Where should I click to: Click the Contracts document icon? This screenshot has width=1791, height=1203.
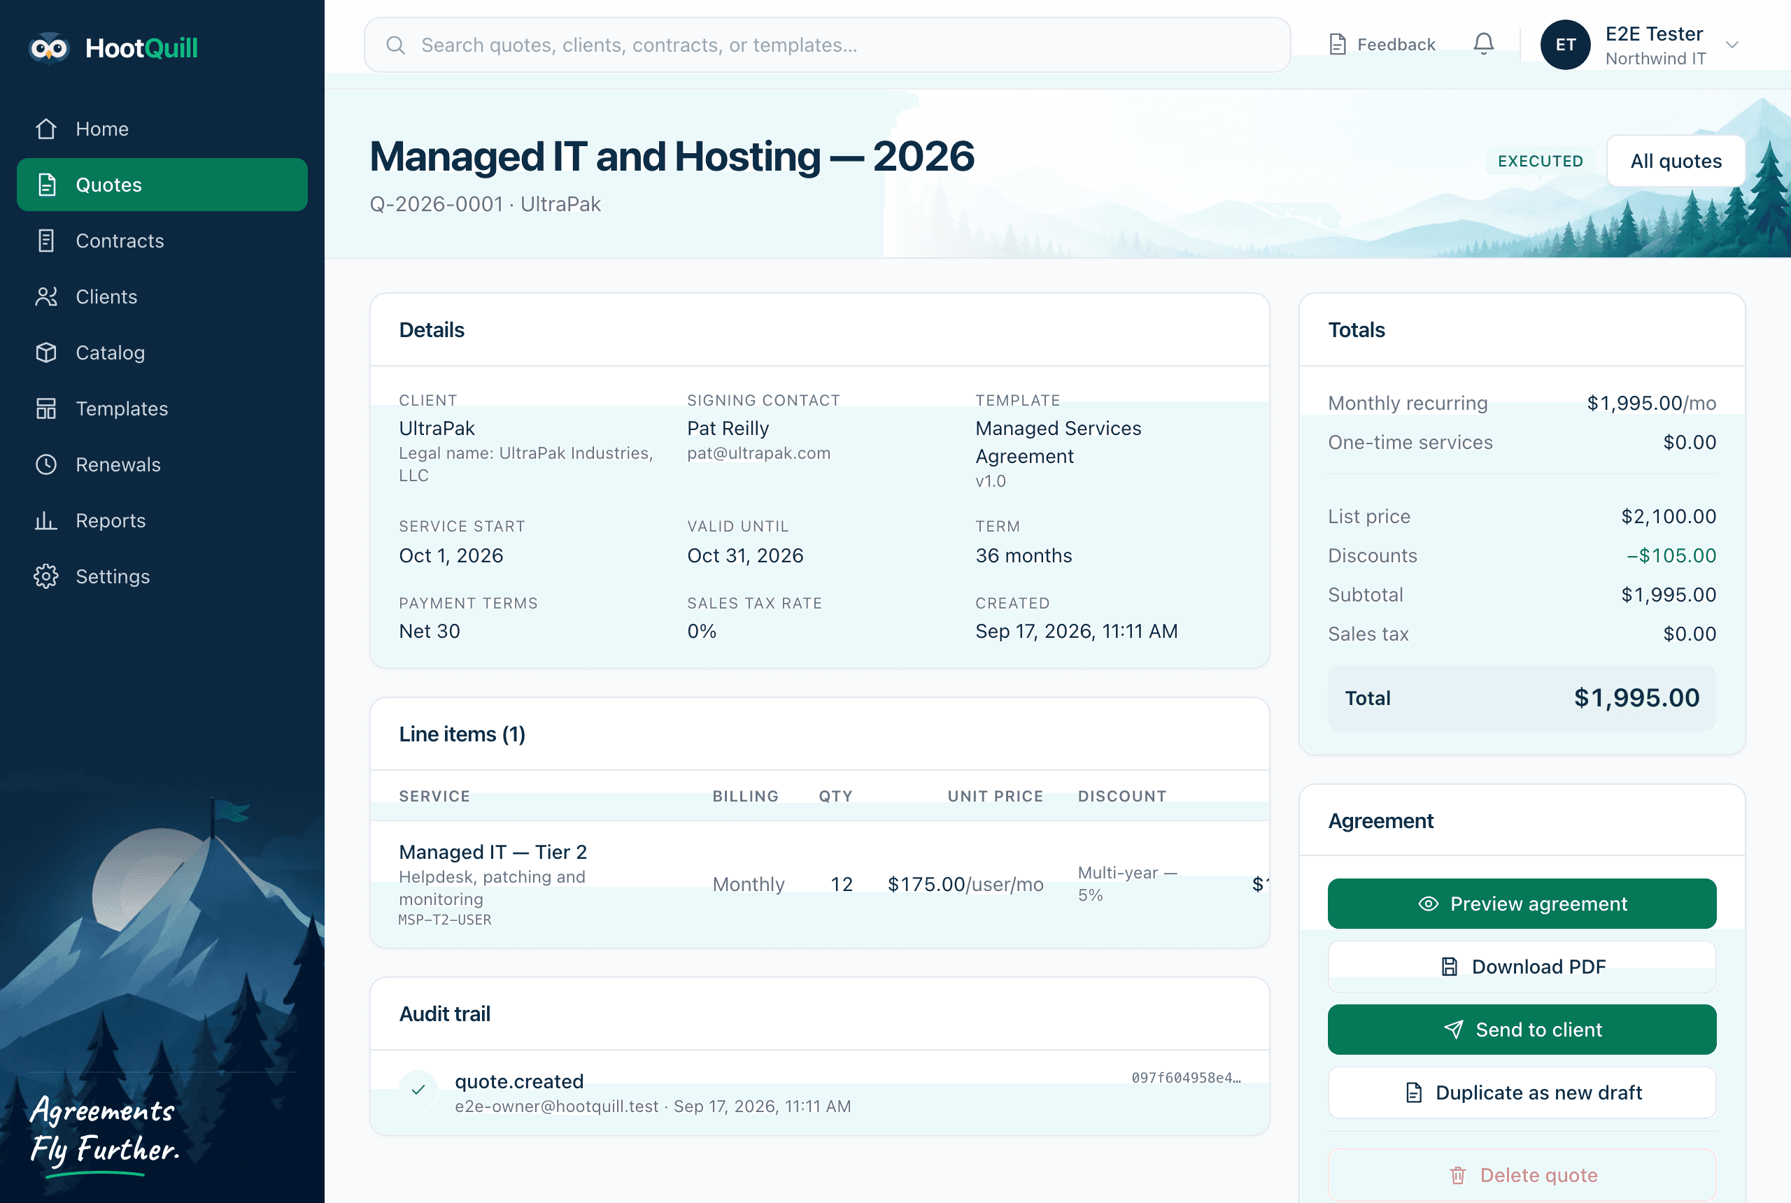(x=46, y=241)
